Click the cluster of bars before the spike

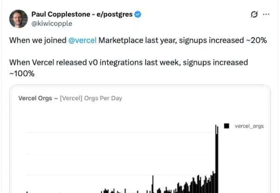(197, 183)
